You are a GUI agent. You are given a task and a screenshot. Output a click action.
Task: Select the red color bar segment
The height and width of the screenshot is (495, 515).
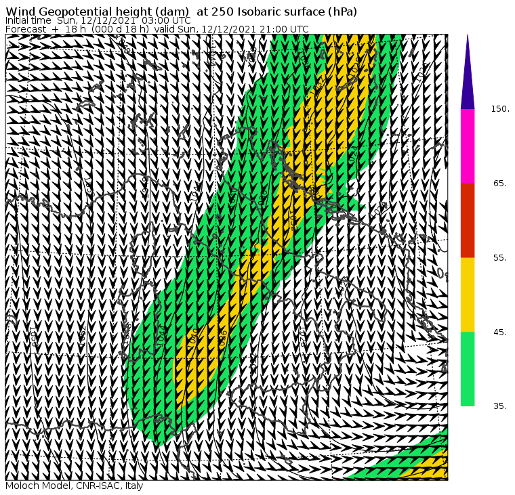(x=468, y=221)
